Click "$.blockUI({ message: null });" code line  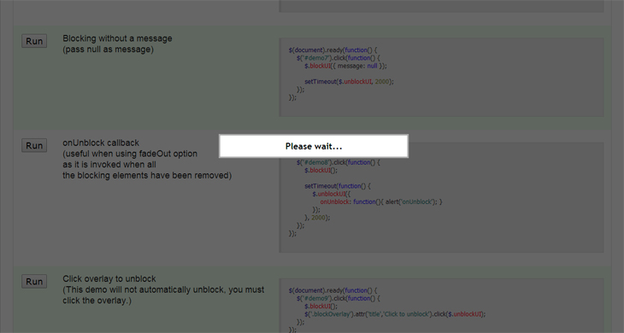pos(345,66)
